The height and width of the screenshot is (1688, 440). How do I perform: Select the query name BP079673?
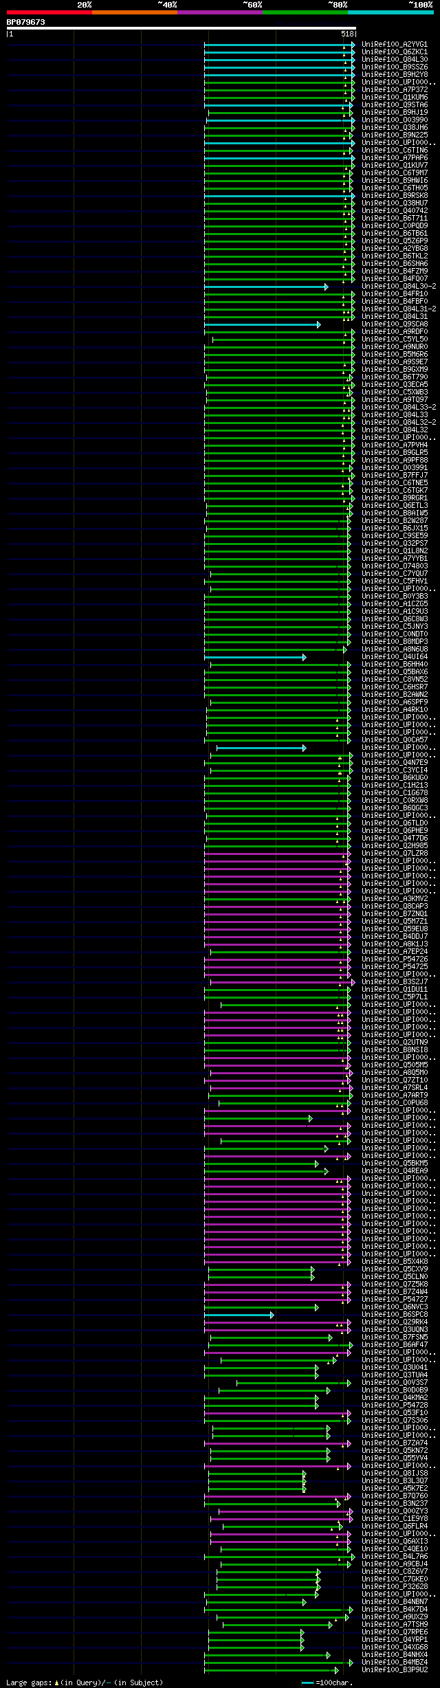(x=26, y=22)
